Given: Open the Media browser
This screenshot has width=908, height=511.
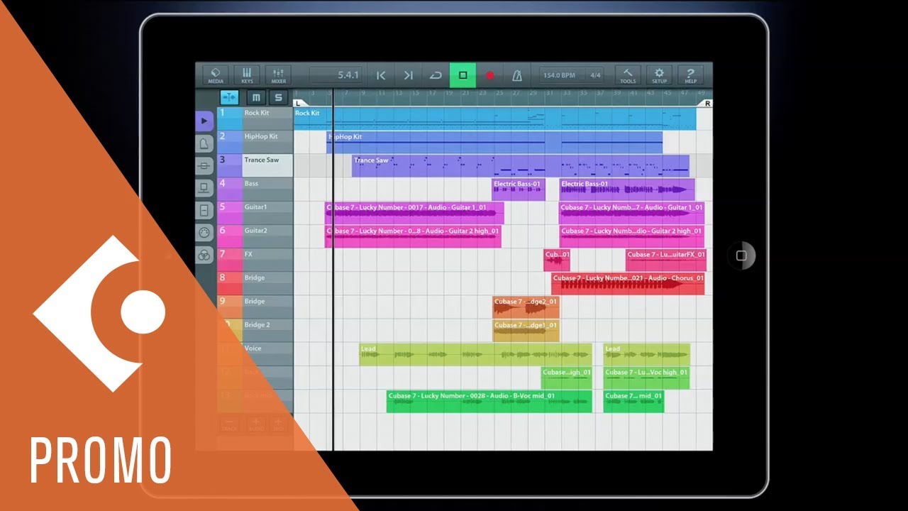Looking at the screenshot, I should (x=216, y=75).
